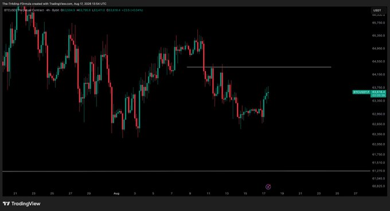
Task: Click the '9' date on time axis
Action: click(190, 193)
